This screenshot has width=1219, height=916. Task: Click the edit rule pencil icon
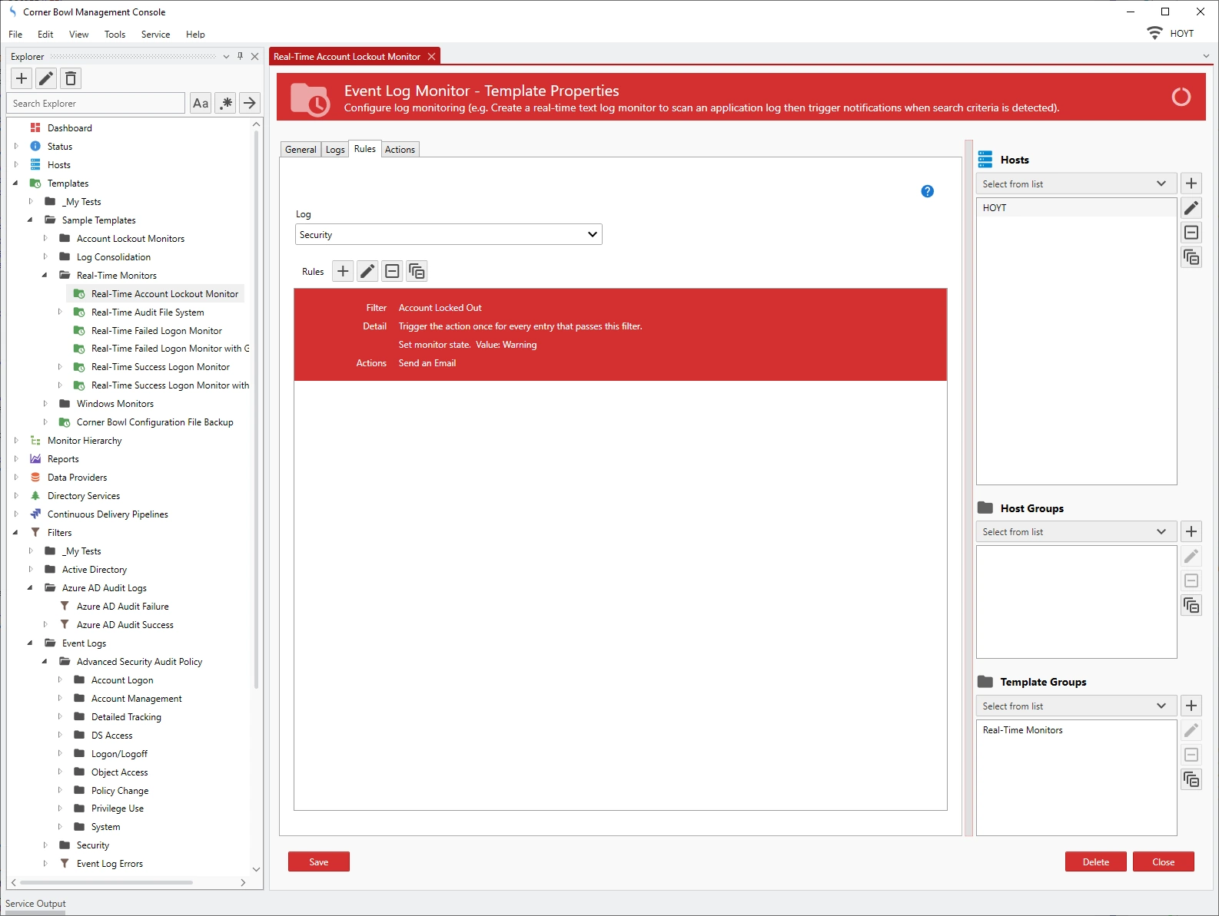point(367,271)
